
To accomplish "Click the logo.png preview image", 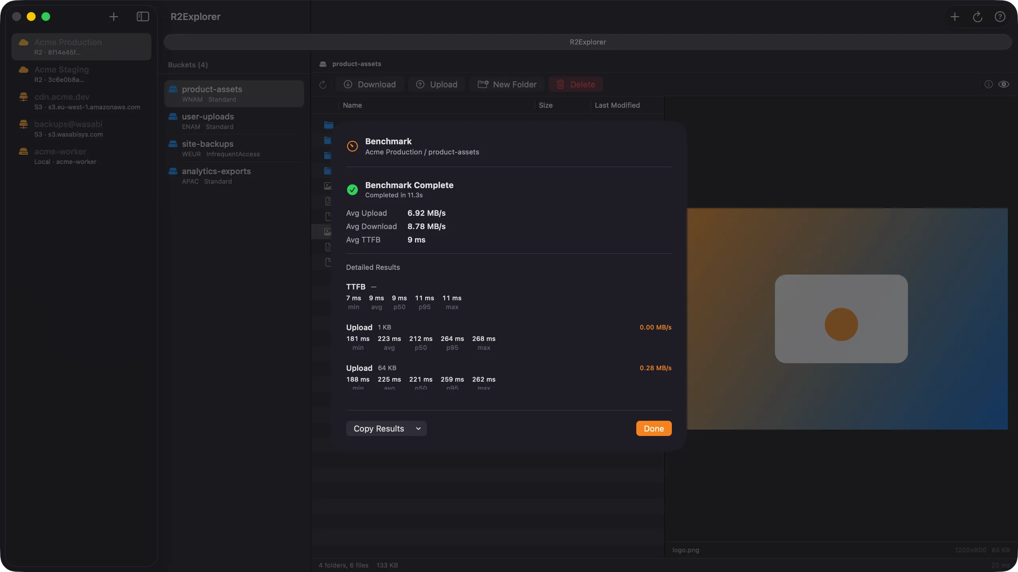I will coord(847,319).
